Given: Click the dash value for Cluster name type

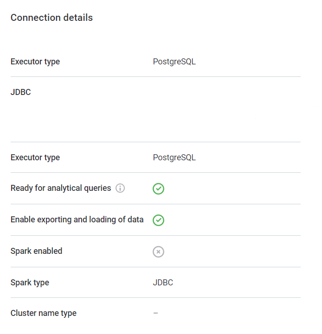Looking at the screenshot, I should [x=155, y=313].
